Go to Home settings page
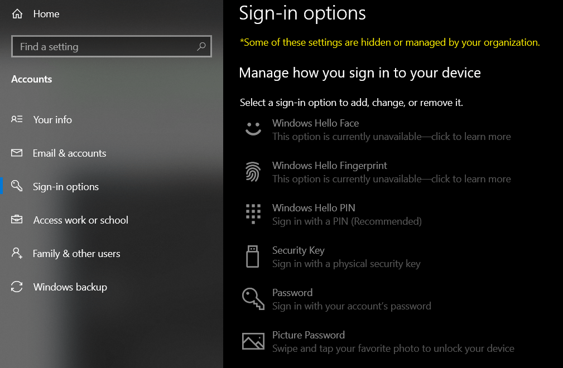Screen dimensions: 563x368 [46, 14]
